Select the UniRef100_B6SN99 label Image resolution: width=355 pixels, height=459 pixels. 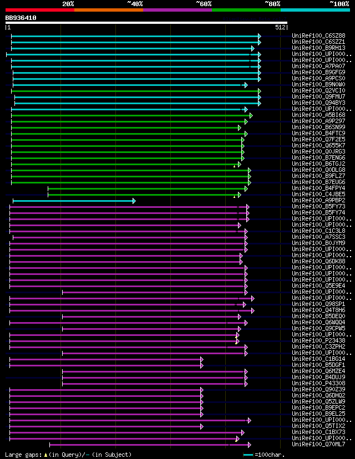(318, 127)
